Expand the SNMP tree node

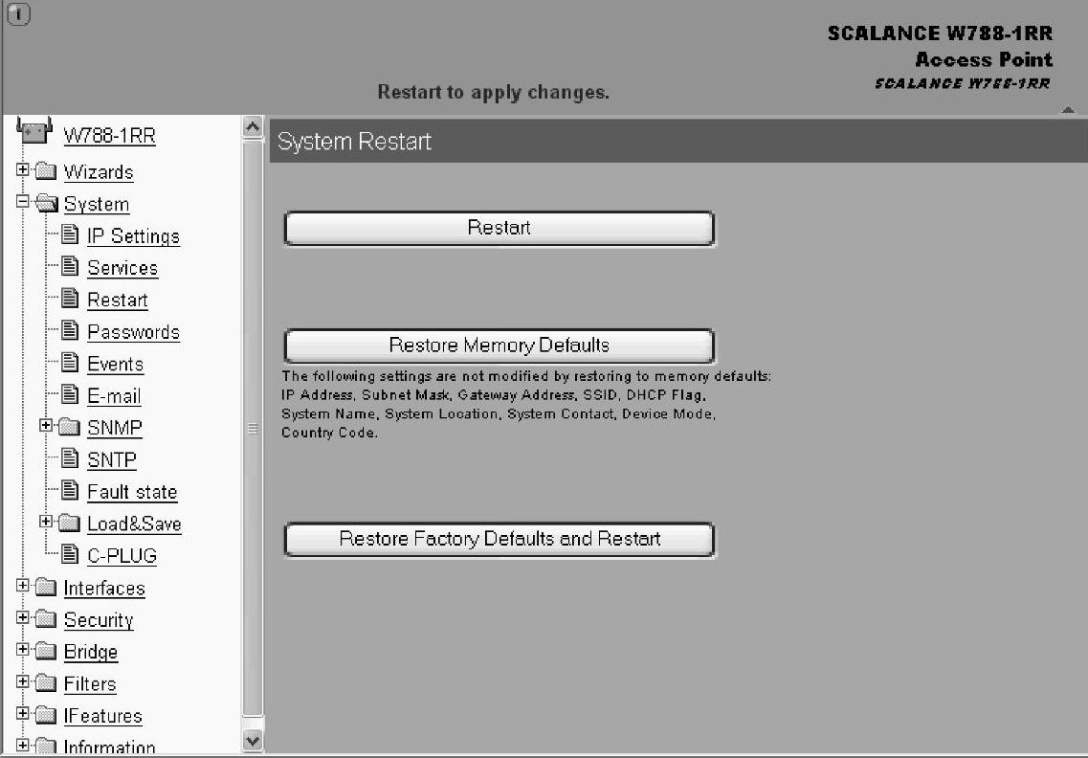46,425
